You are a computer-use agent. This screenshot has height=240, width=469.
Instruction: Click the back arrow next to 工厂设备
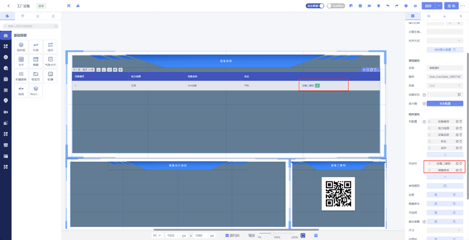[9, 6]
